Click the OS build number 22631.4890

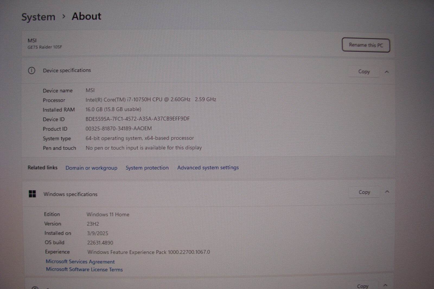click(x=100, y=243)
